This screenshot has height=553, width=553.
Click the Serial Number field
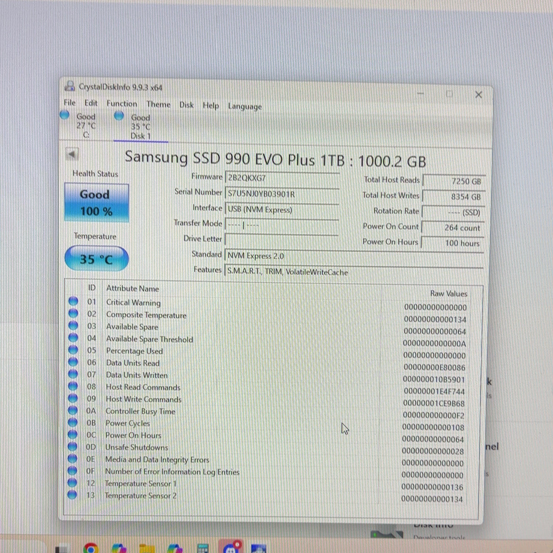[x=282, y=194]
